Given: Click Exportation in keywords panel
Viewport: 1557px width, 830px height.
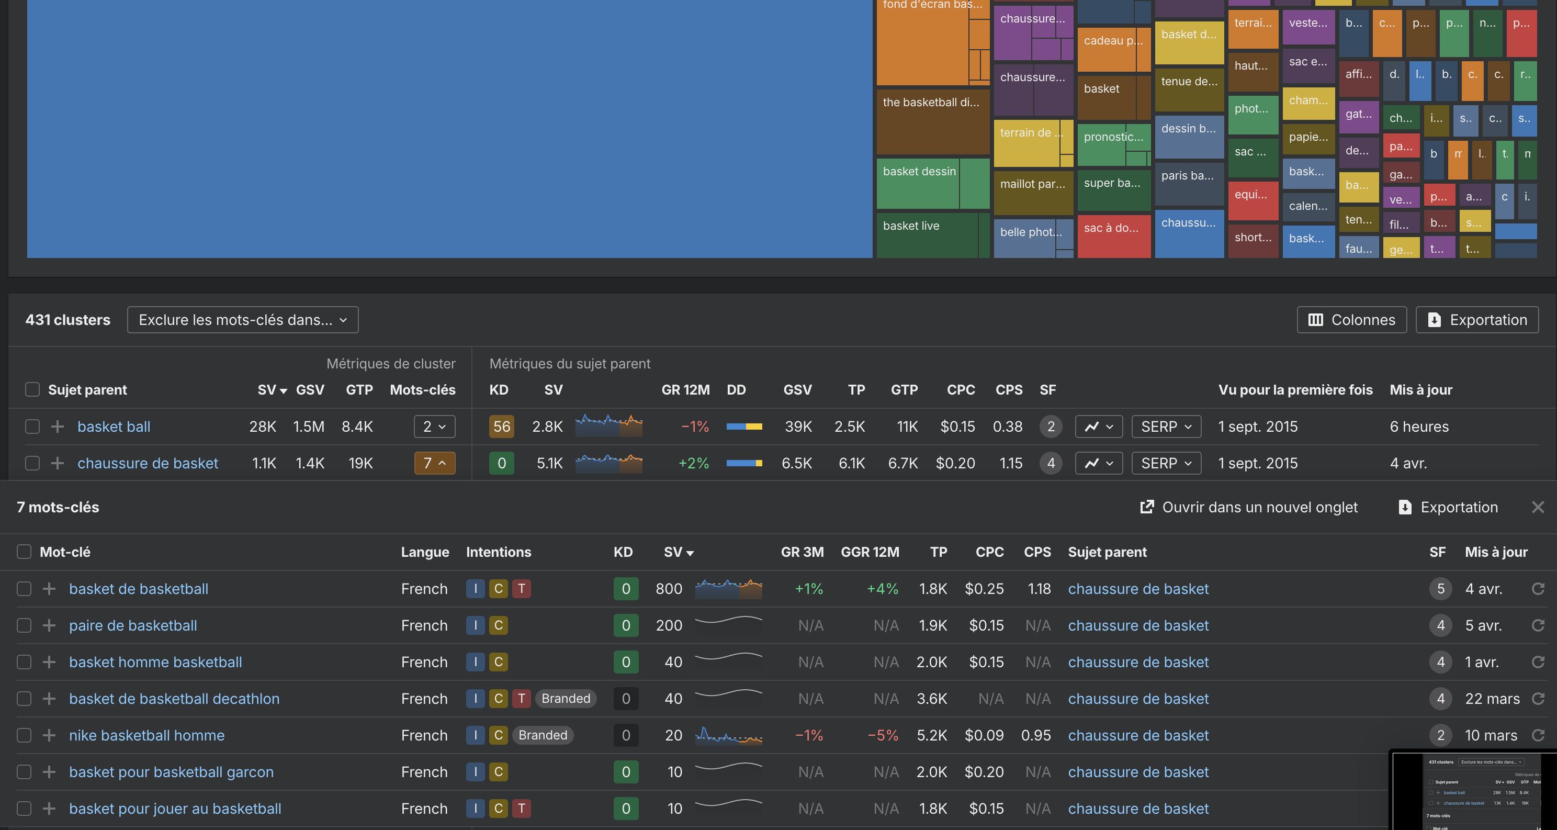Looking at the screenshot, I should pos(1448,507).
